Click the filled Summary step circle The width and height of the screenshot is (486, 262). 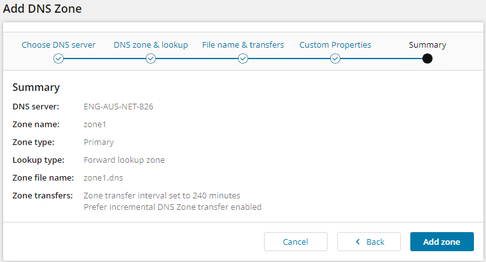coord(427,59)
